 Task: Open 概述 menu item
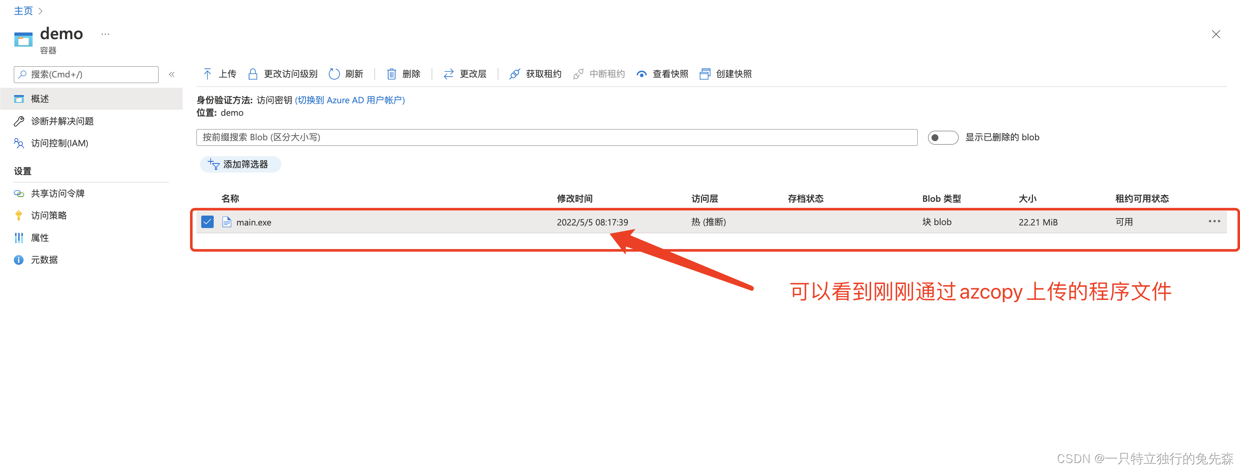point(91,99)
